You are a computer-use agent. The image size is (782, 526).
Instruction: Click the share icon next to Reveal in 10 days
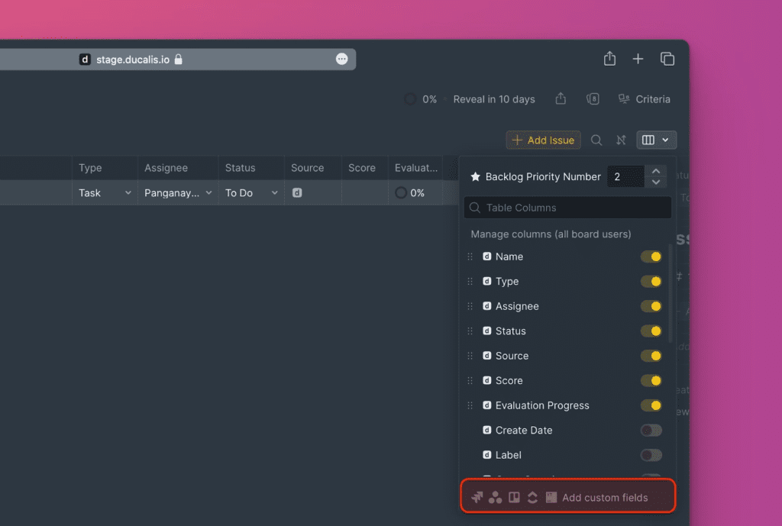561,98
